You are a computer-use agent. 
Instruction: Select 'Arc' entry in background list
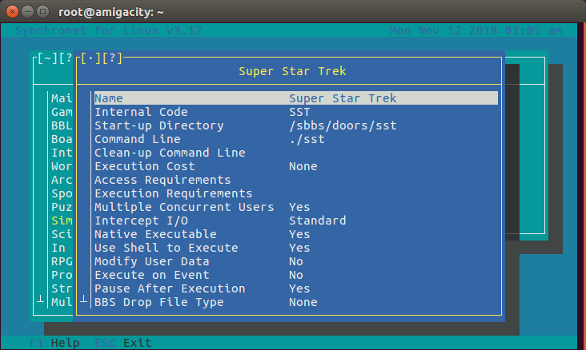point(62,180)
